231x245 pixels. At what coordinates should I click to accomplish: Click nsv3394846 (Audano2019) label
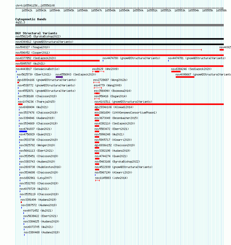tap(37, 118)
